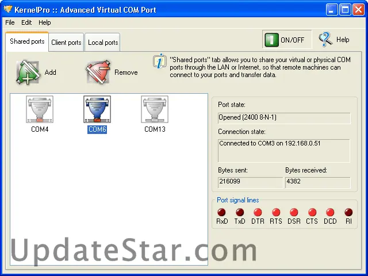The image size is (368, 276).
Task: Switch to the Local ports tab
Action: point(103,43)
